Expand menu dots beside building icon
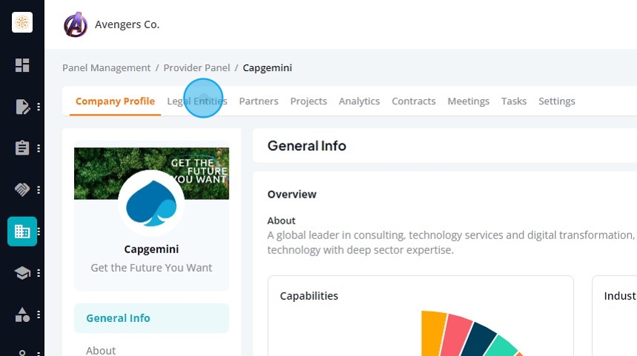 (39, 232)
